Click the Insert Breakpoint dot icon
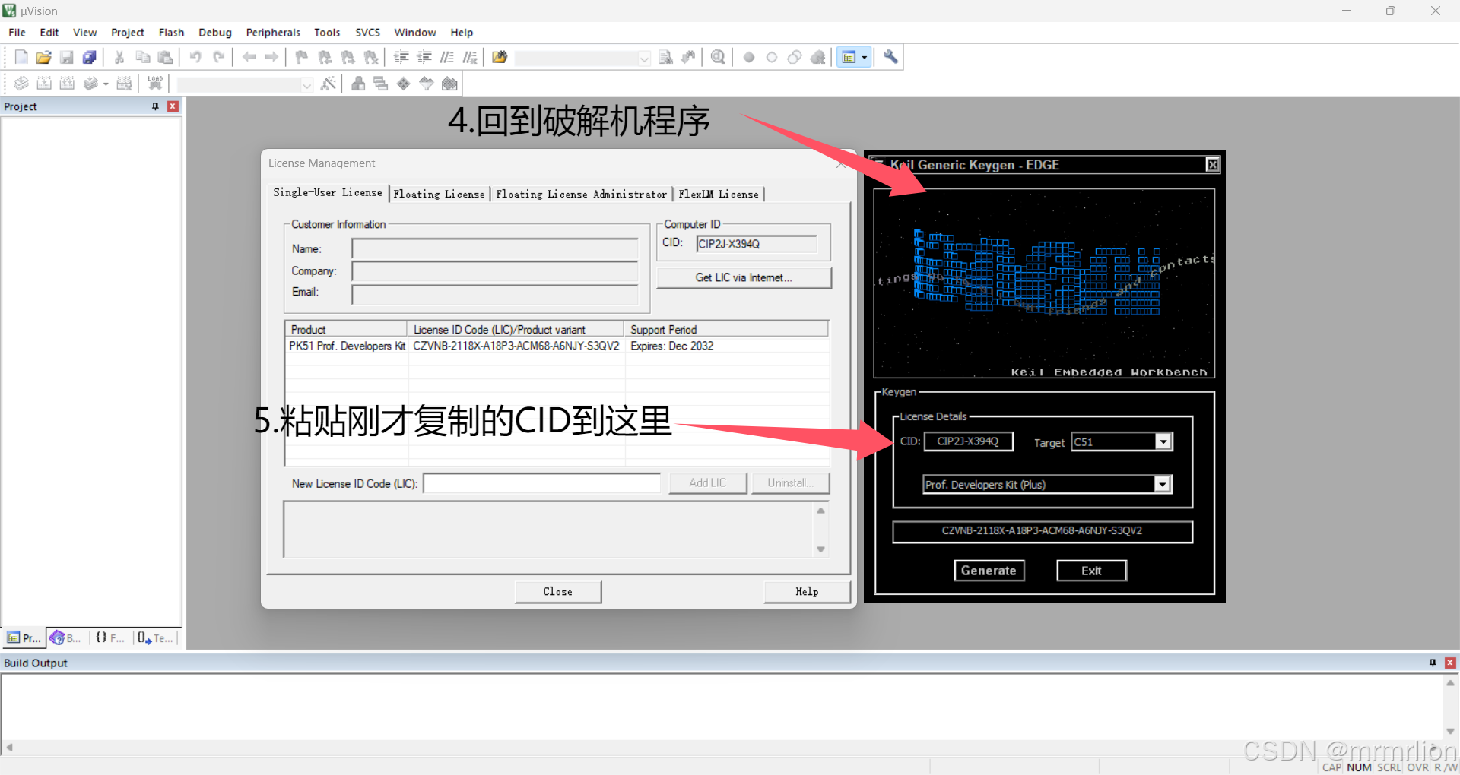1460x775 pixels. 749,57
